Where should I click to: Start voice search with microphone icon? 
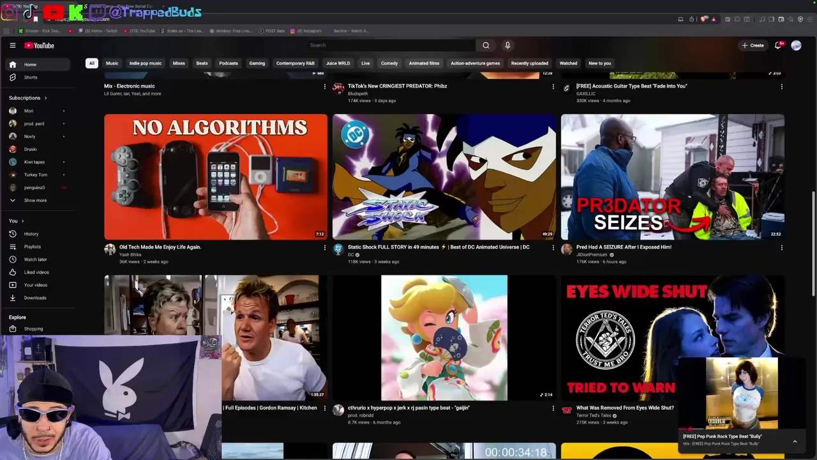(x=507, y=45)
